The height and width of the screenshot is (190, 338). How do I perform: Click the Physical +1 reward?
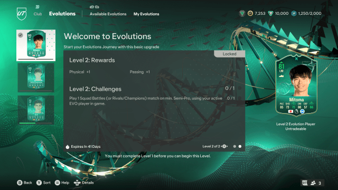click(80, 72)
